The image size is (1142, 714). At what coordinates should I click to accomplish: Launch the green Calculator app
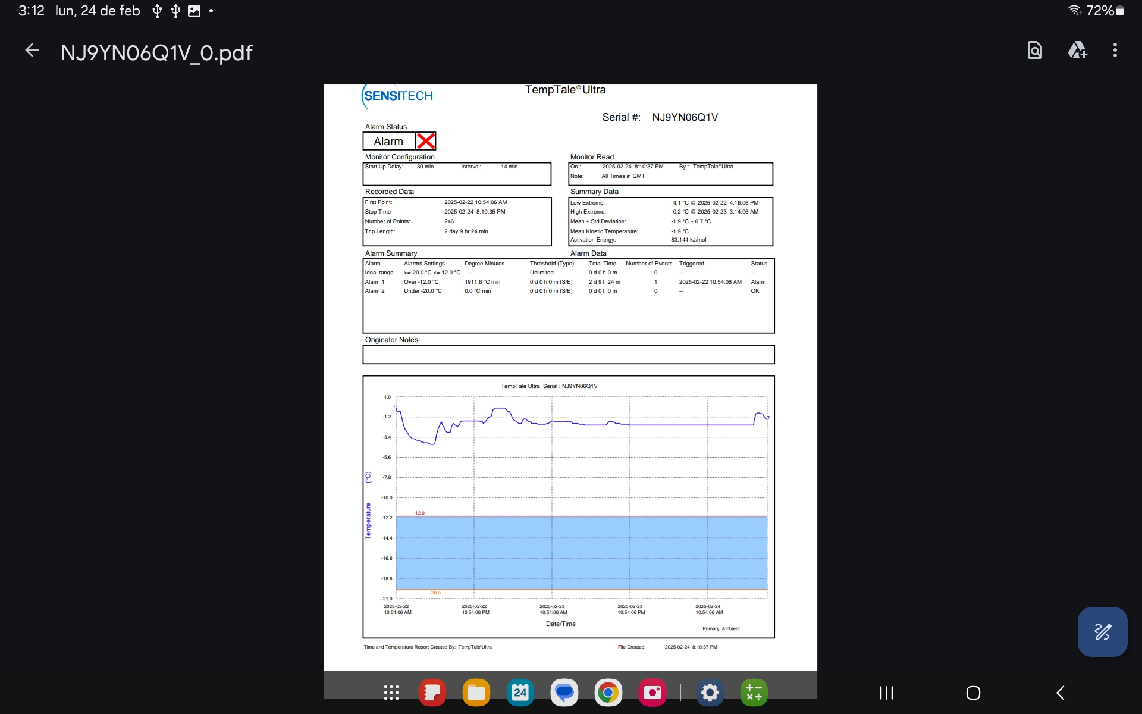click(x=754, y=693)
